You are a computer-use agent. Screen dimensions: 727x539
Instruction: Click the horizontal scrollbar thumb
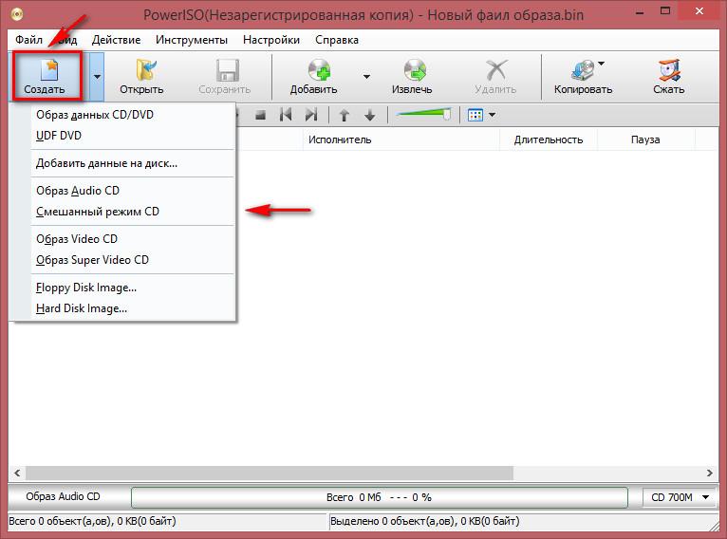pos(270,473)
